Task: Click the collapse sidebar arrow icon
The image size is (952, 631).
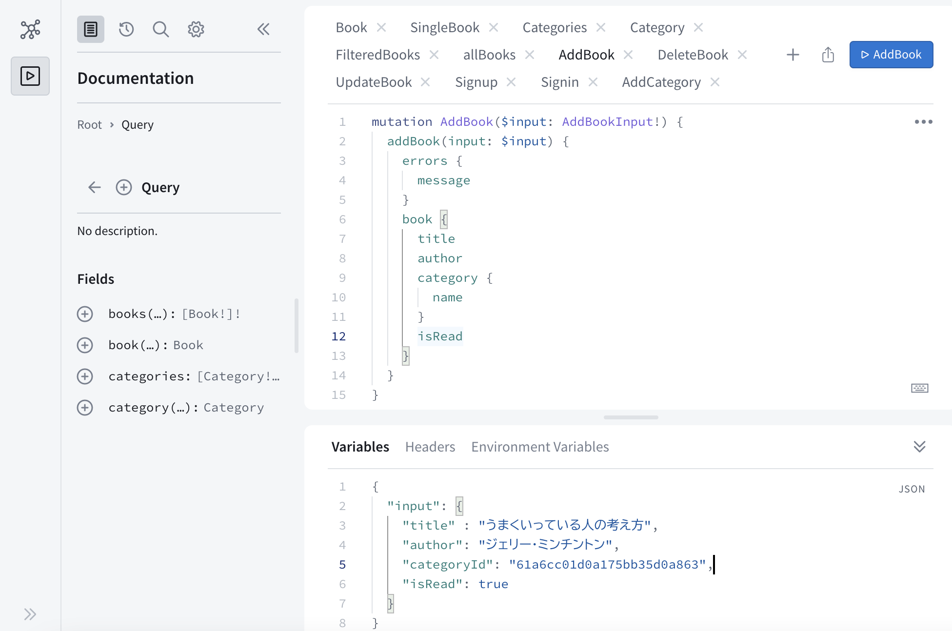Action: (263, 29)
